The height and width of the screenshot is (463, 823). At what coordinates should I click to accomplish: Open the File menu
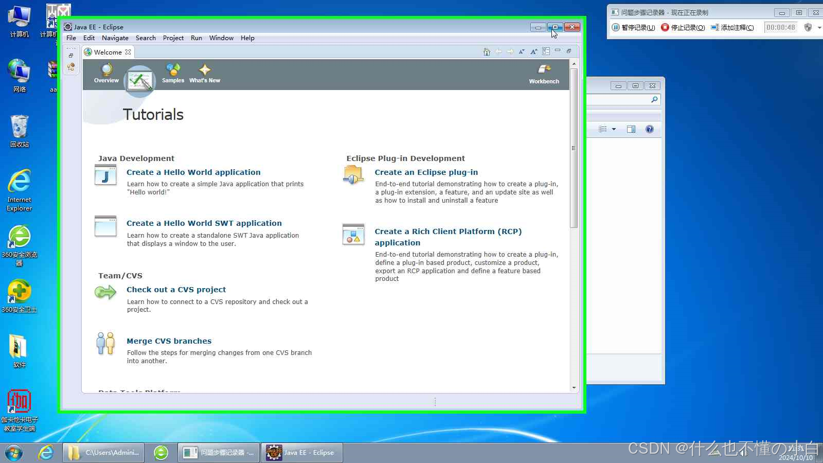click(x=71, y=38)
